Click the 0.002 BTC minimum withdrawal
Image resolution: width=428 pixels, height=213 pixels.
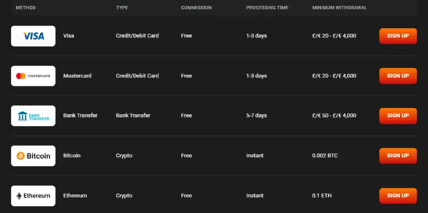click(325, 155)
